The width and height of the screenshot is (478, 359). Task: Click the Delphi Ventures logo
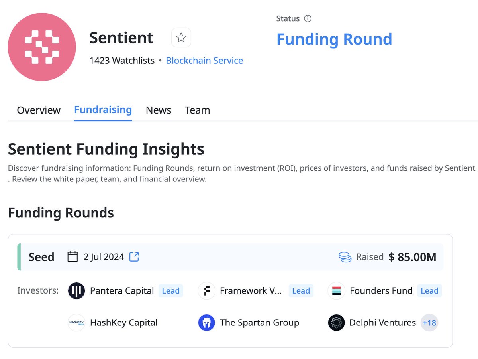(x=336, y=322)
